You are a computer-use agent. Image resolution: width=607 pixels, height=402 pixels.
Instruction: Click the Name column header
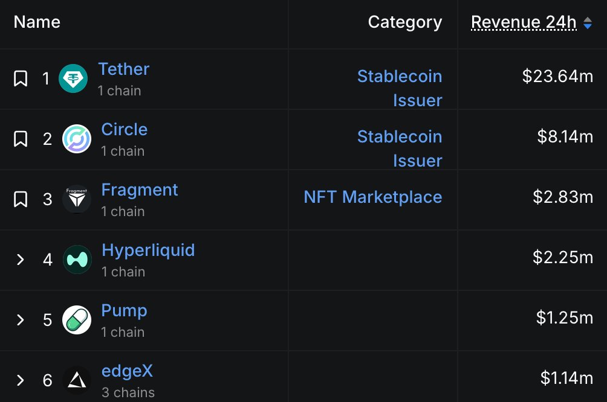coord(36,22)
